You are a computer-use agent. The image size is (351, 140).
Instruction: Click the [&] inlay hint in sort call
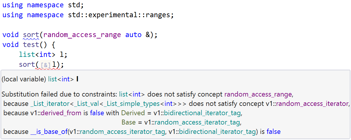pyautogui.click(x=46, y=65)
